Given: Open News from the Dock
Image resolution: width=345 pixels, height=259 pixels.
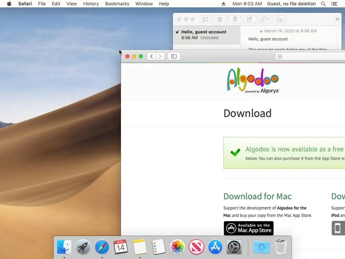Looking at the screenshot, I should (x=196, y=247).
